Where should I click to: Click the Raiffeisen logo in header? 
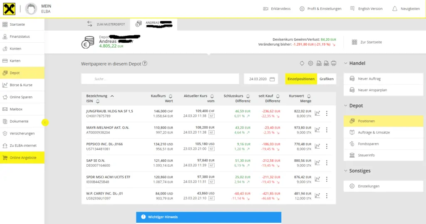9,9
